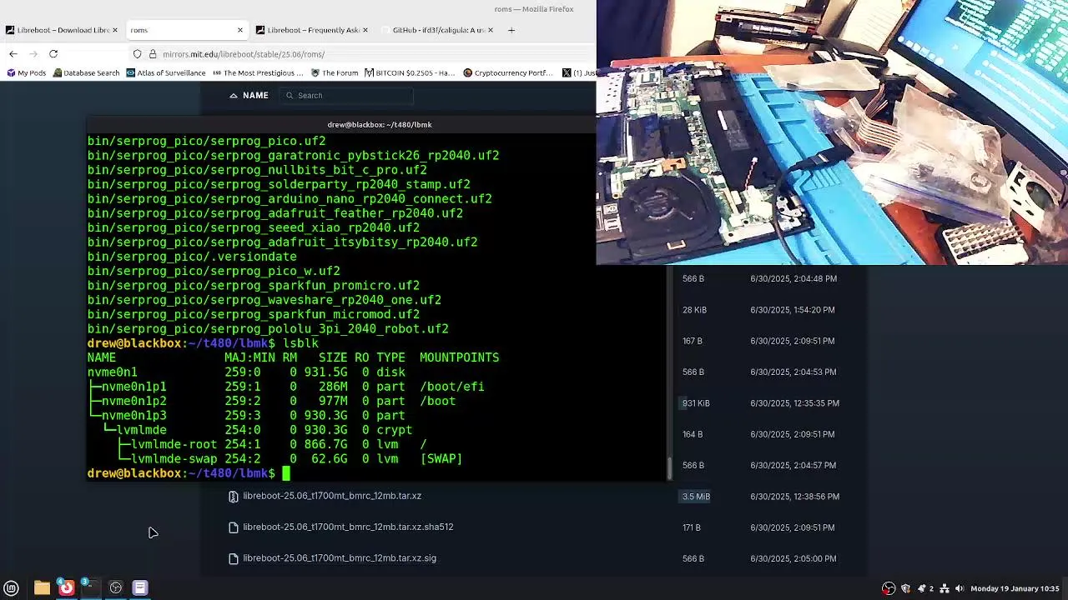The height and width of the screenshot is (600, 1068).
Task: Close the Libreboot Download tab
Action: click(115, 30)
